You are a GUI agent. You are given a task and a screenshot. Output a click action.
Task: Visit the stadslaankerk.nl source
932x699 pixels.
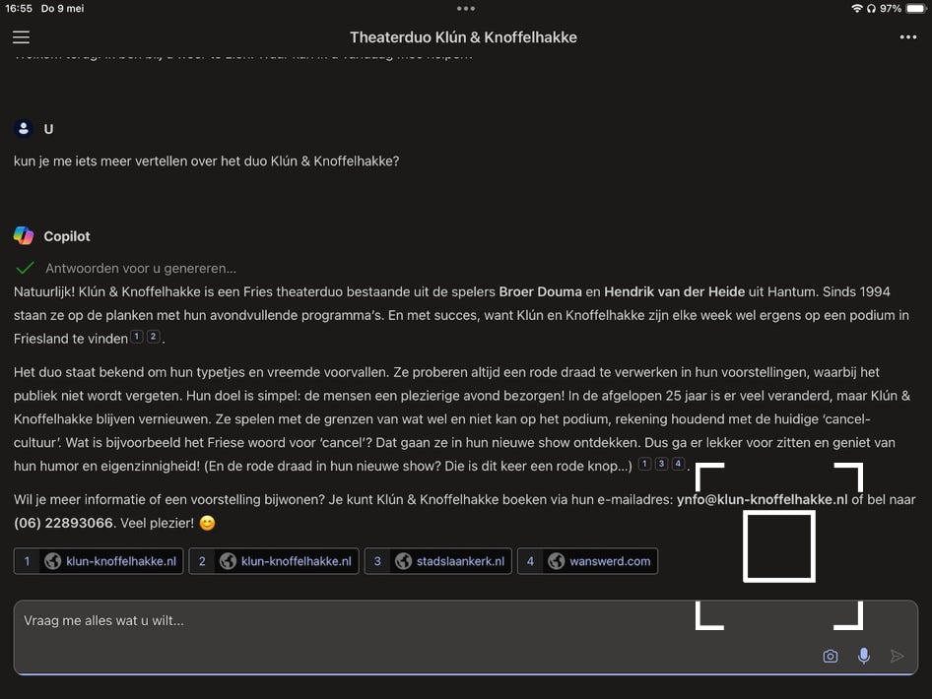click(437, 561)
